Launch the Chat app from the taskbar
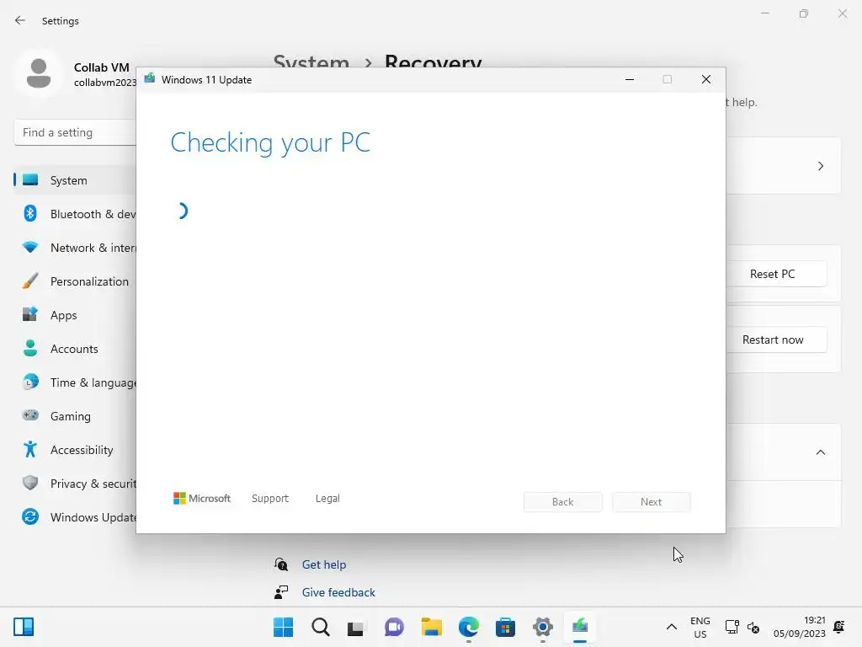Image resolution: width=862 pixels, height=647 pixels. pyautogui.click(x=394, y=627)
